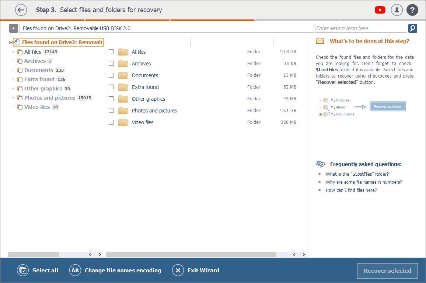Image resolution: width=426 pixels, height=283 pixels.
Task: Collapse the Files found on Drive2 tree root
Action: [x=11, y=43]
